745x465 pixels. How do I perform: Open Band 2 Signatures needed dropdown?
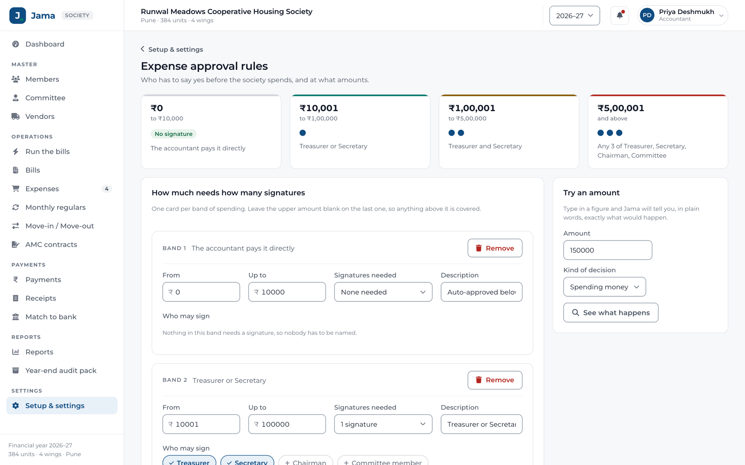point(383,424)
